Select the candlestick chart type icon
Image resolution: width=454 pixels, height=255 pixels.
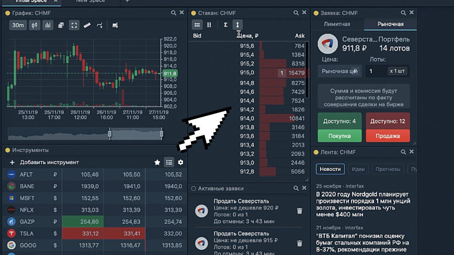(34, 25)
